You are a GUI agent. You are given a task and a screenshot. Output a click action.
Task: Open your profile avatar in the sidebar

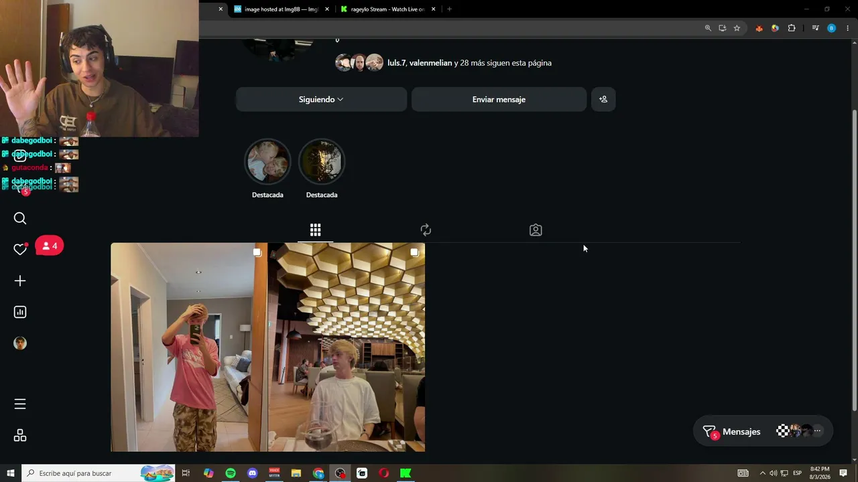coord(20,343)
